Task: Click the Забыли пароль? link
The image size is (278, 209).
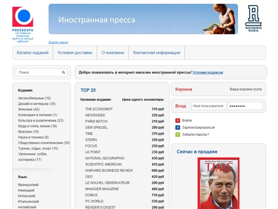Action: click(x=196, y=134)
